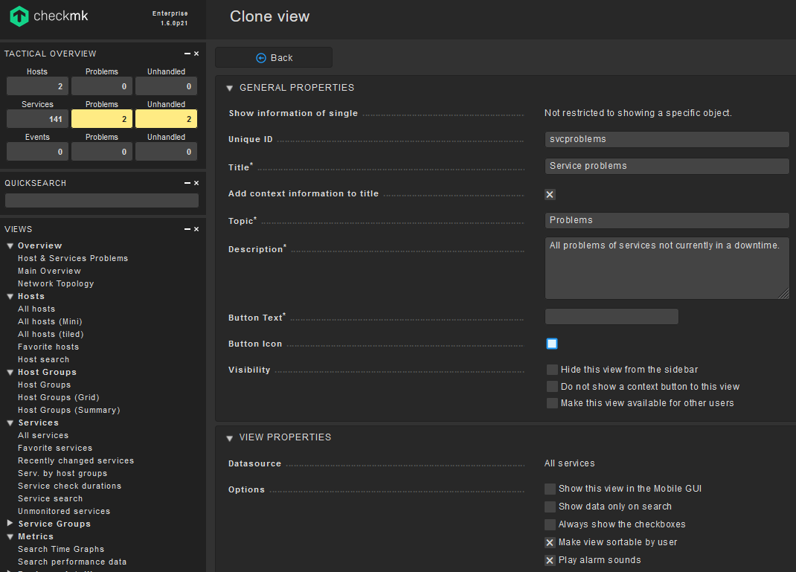Open Service check durations view
The height and width of the screenshot is (572, 796).
(69, 486)
